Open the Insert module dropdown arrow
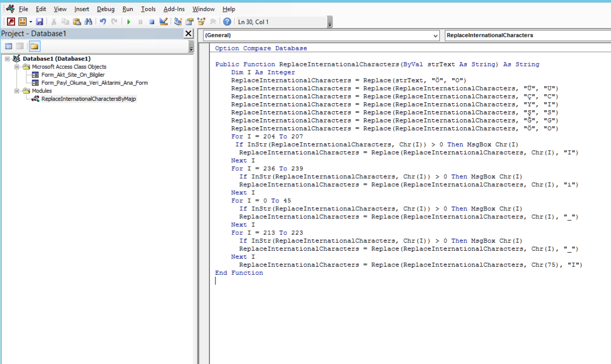Screen dimensions: 611x364 click(30, 21)
